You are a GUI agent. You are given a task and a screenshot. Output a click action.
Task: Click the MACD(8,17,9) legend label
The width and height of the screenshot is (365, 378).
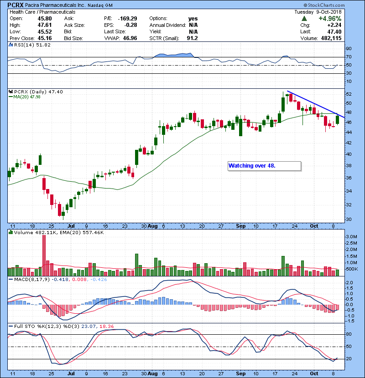32,280
